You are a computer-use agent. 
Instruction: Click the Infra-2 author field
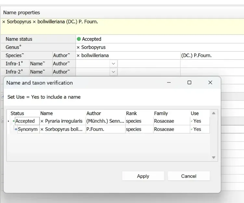tap(212, 72)
